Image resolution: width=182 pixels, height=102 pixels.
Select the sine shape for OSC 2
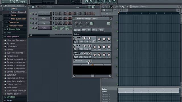[75, 49]
